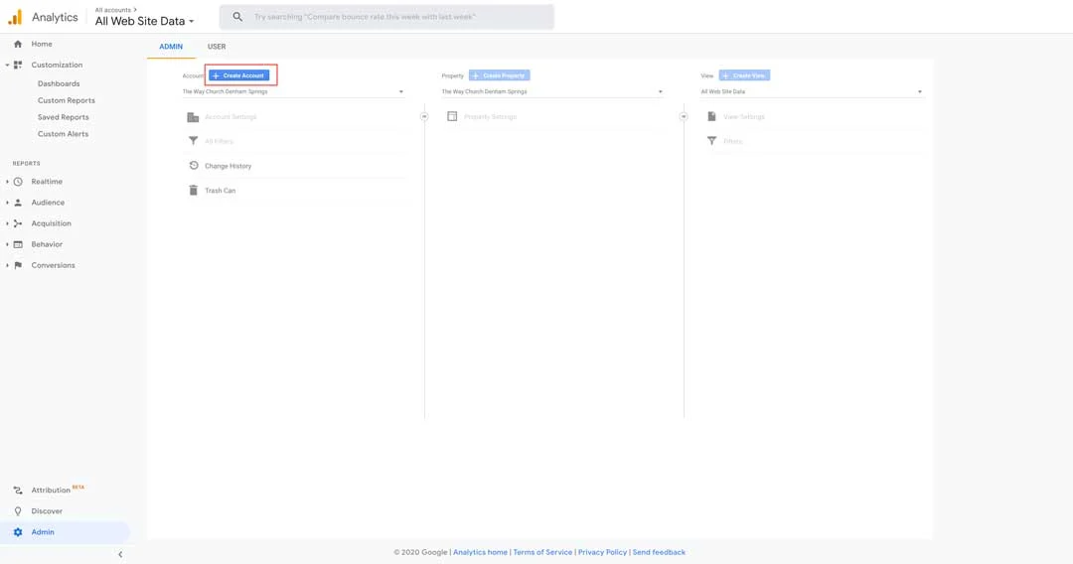This screenshot has height=564, width=1073.
Task: Click the Trash Can label
Action: (221, 191)
